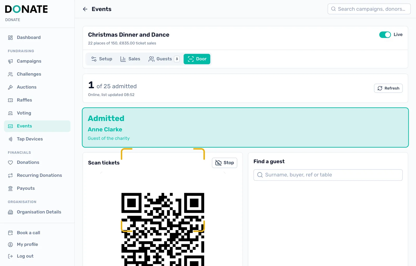Click the Campaigns megaphone icon

pos(10,61)
